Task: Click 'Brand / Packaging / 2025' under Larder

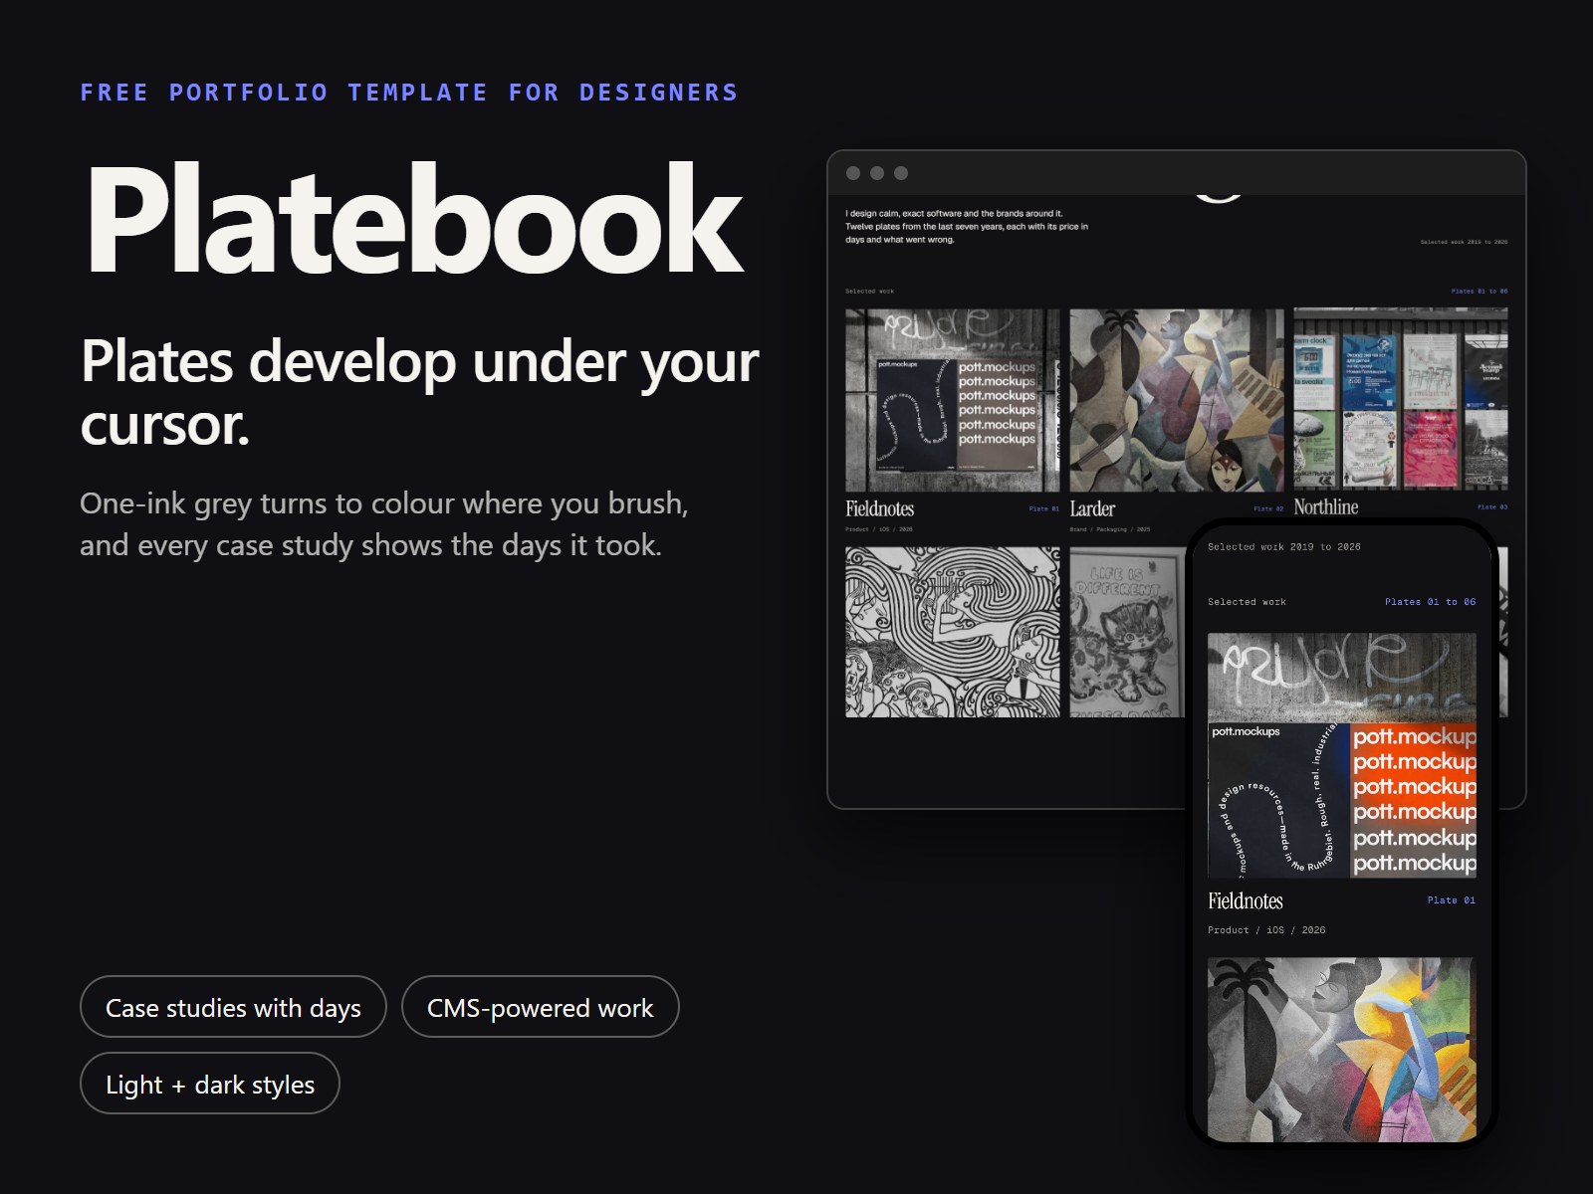Action: (x=1110, y=529)
